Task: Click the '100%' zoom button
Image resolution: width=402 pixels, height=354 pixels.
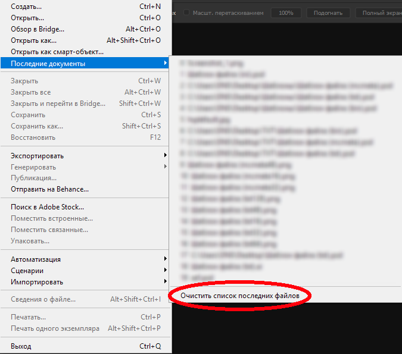Action: pos(286,13)
